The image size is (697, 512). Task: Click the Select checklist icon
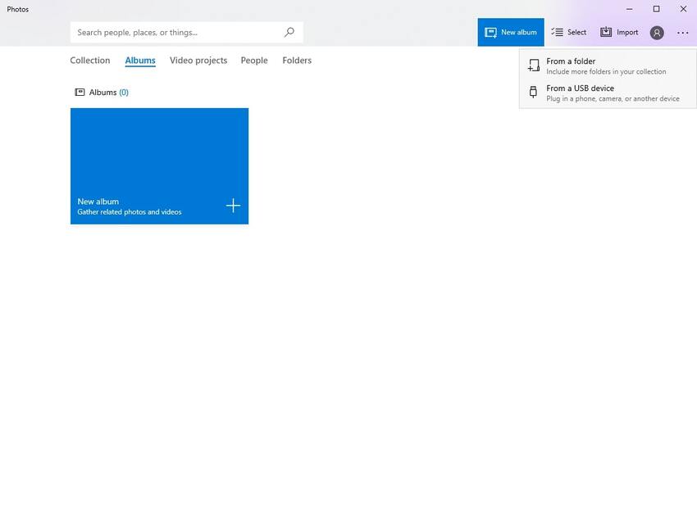pos(558,33)
